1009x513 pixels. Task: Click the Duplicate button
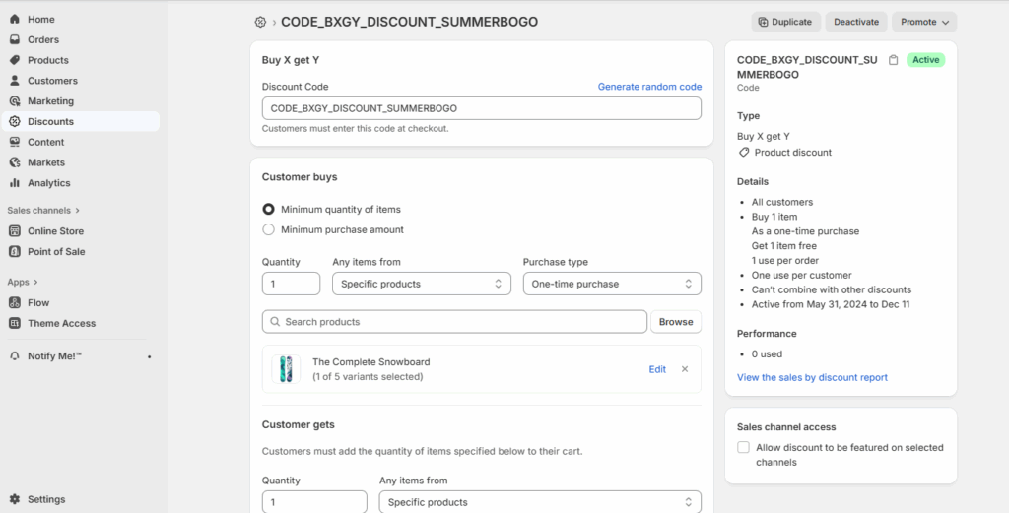785,22
